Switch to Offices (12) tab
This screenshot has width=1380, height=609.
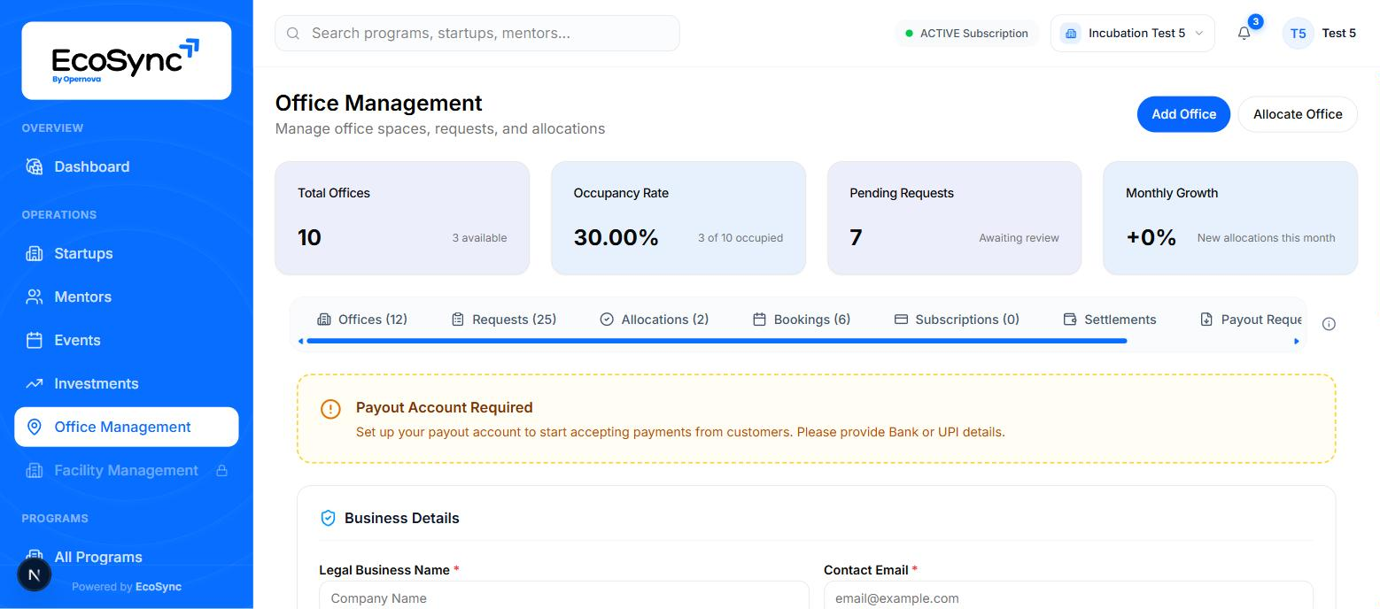pos(362,320)
